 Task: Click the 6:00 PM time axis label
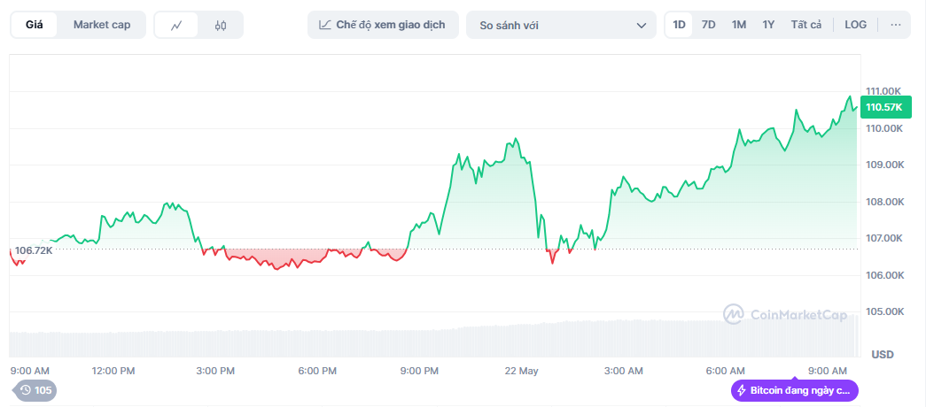(317, 371)
